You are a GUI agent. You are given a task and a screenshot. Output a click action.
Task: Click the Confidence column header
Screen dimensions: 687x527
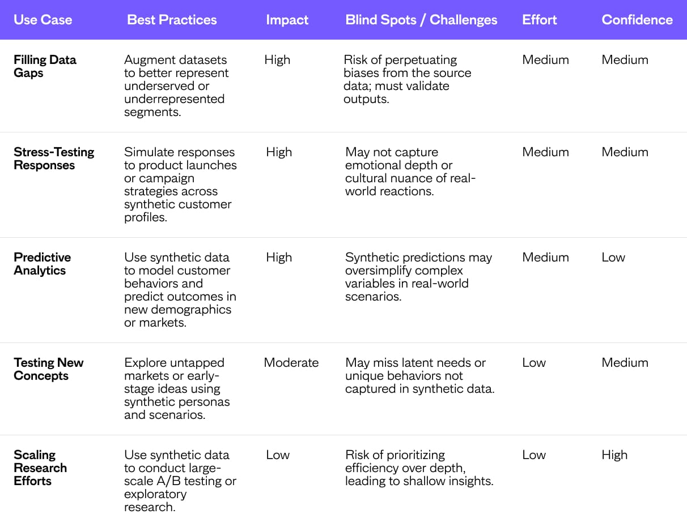[x=637, y=20]
